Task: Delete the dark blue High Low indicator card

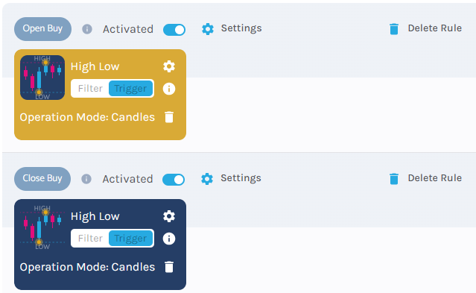Action: point(169,267)
